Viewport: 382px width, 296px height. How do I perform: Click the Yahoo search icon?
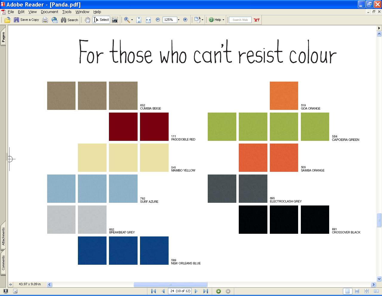pyautogui.click(x=256, y=20)
